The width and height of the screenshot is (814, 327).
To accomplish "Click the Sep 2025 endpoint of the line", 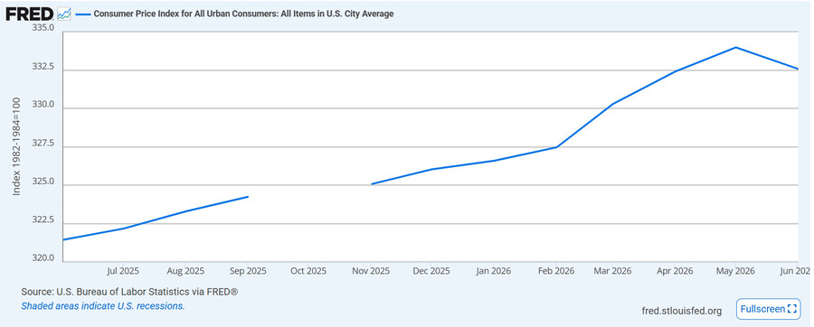I will [248, 197].
